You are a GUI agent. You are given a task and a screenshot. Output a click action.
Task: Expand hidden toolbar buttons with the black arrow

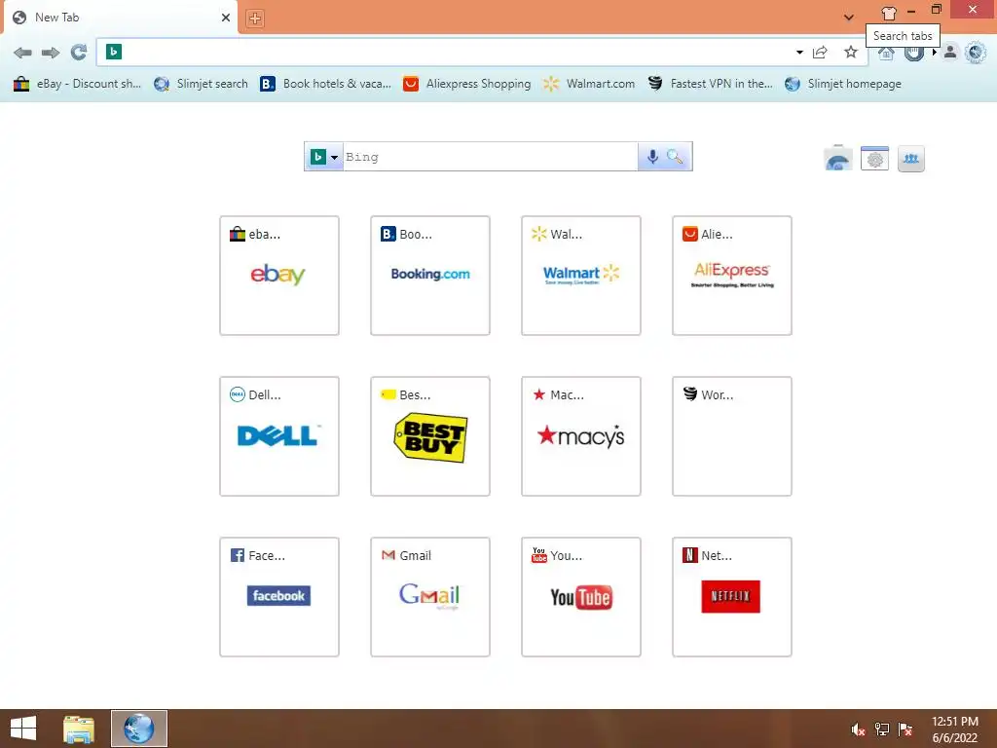(x=934, y=53)
